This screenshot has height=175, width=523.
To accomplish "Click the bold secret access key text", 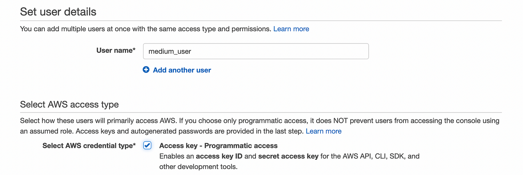I will pos(288,156).
